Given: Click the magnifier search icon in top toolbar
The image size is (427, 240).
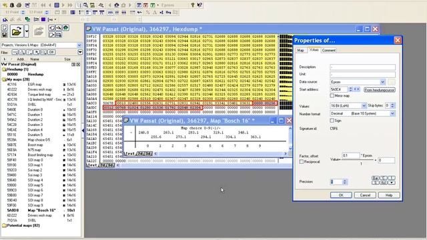Looking at the screenshot, I should coord(86,5).
